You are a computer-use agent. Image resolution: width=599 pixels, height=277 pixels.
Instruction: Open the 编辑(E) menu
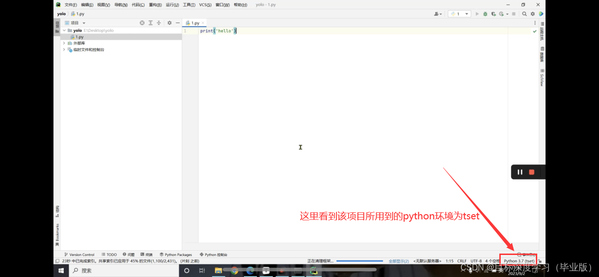87,5
